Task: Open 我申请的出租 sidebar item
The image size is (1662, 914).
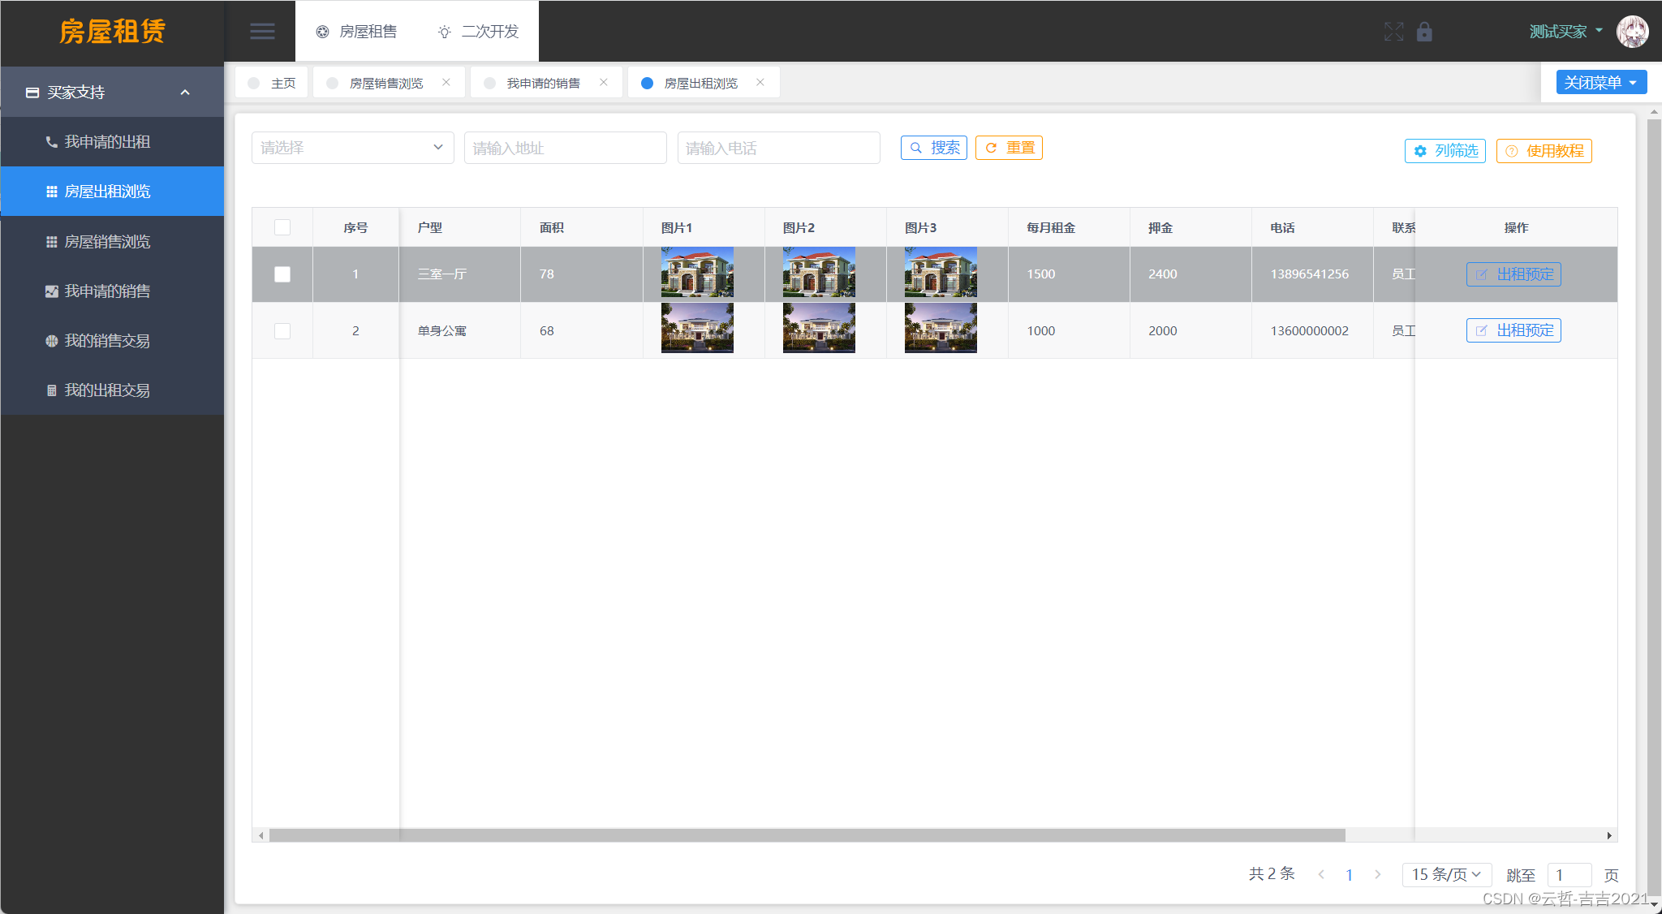Action: coord(107,142)
